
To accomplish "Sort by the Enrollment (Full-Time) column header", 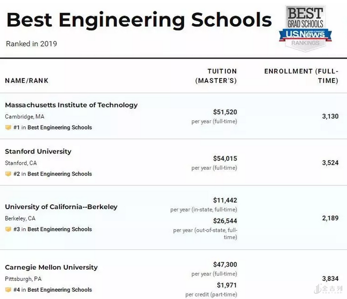I will click(x=301, y=76).
